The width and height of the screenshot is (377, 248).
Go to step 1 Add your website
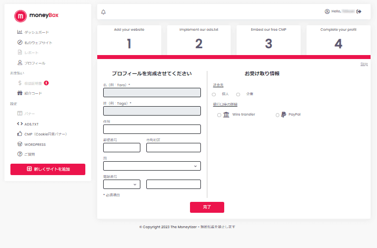pyautogui.click(x=129, y=40)
